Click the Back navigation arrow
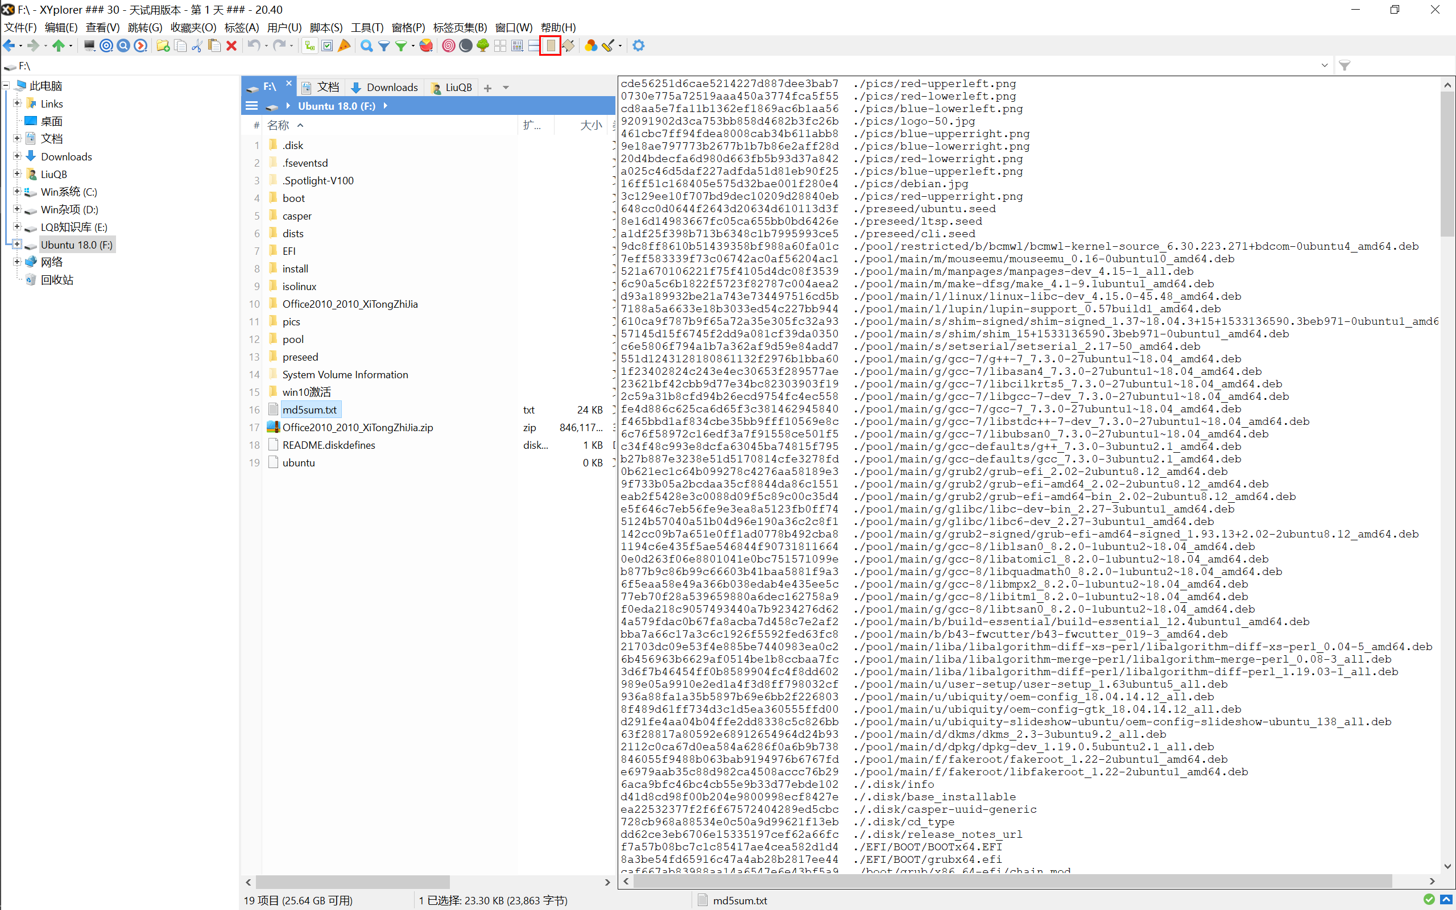This screenshot has height=910, width=1456. [x=9, y=45]
